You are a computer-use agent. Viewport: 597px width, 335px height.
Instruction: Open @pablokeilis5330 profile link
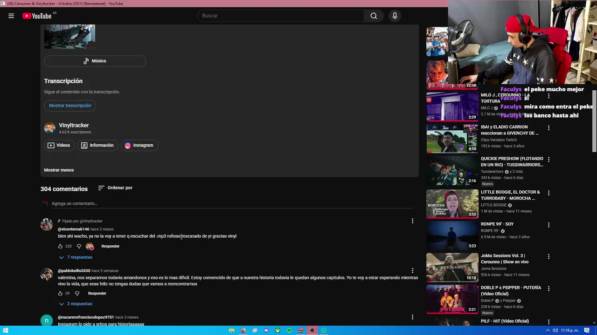coord(74,271)
